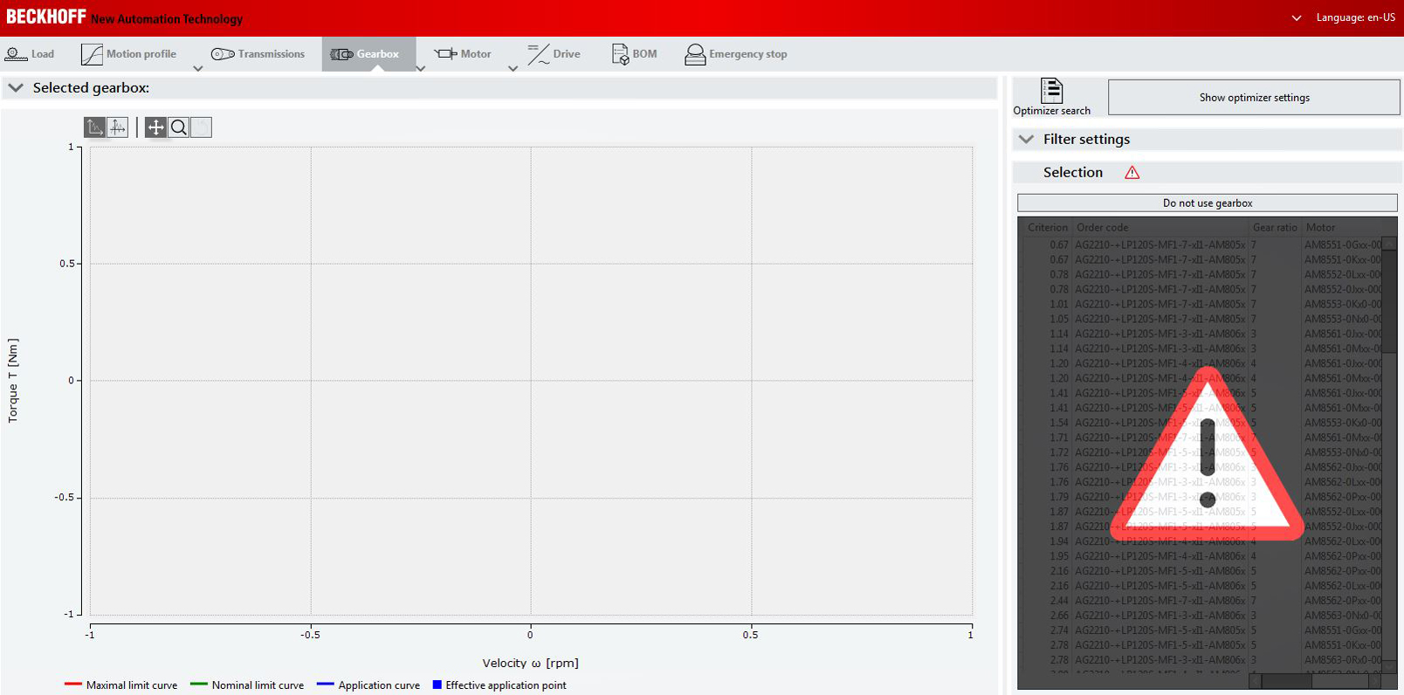
Task: Select the row with criterion 1.05
Action: (1202, 319)
